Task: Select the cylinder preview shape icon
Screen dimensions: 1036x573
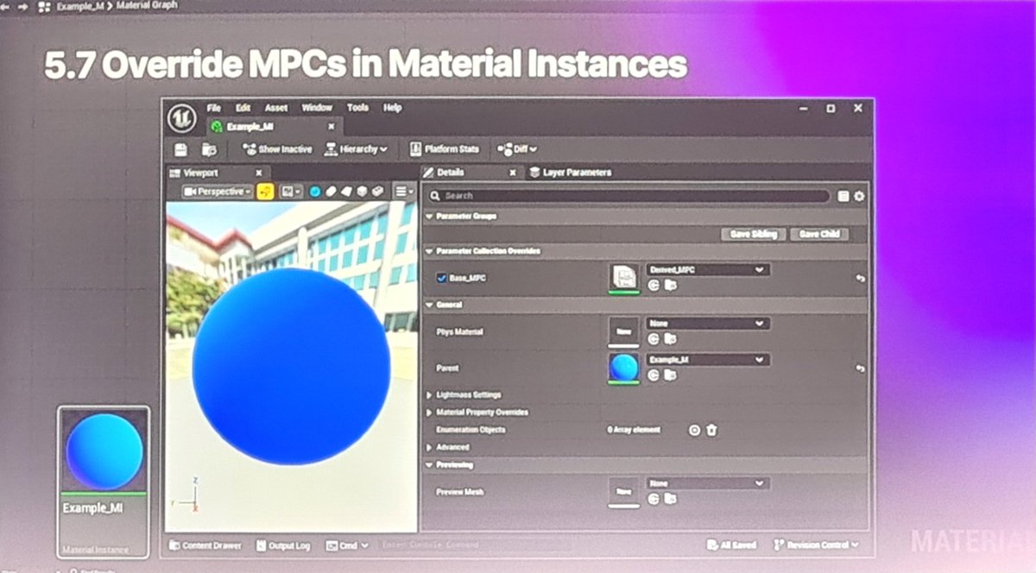Action: point(330,192)
